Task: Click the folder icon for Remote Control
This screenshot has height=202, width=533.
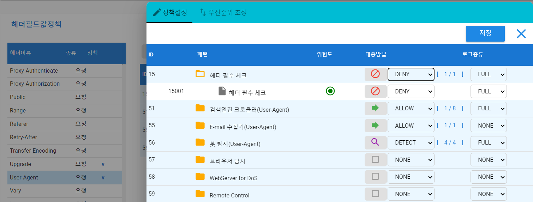Action: (x=200, y=194)
